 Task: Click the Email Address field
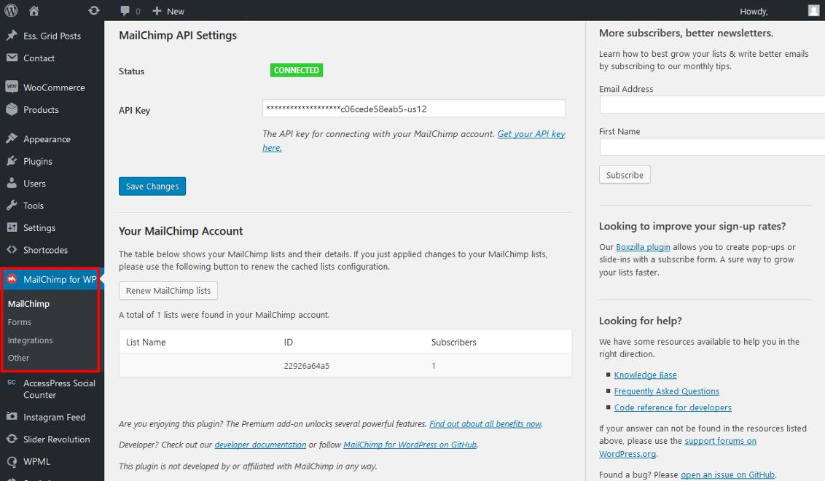(x=712, y=105)
